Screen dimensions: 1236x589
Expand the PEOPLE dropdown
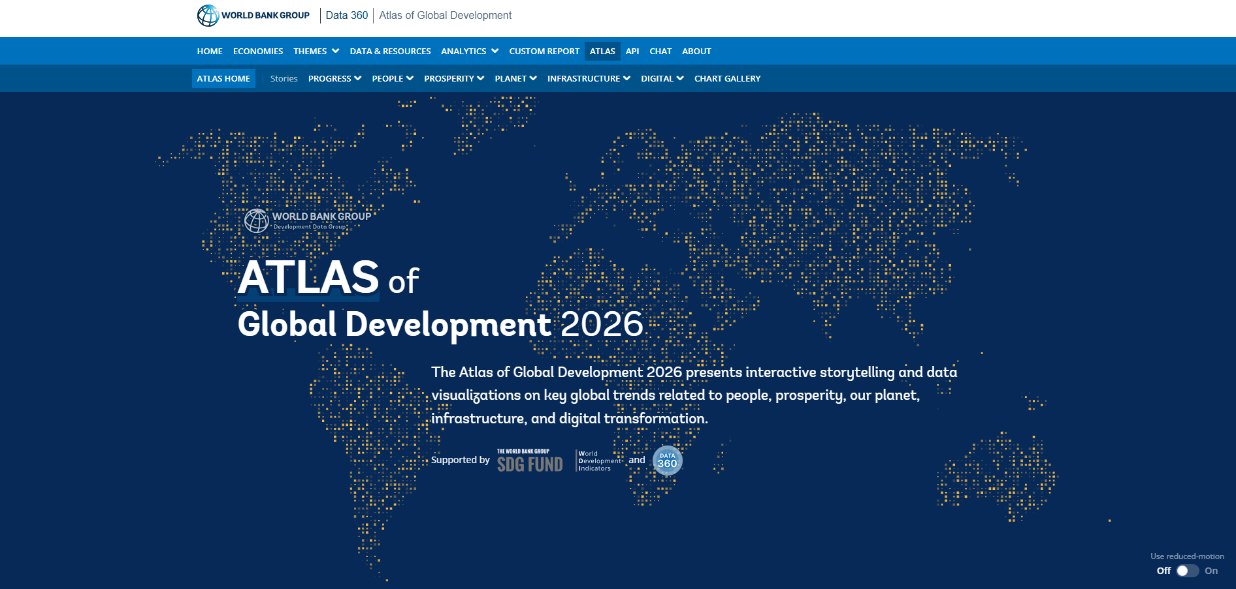pos(393,78)
